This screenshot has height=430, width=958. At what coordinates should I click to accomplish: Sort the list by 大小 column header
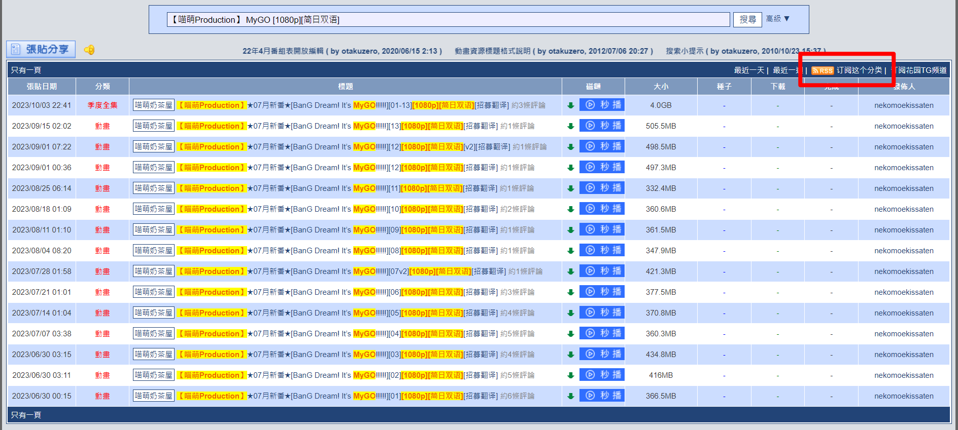[661, 87]
